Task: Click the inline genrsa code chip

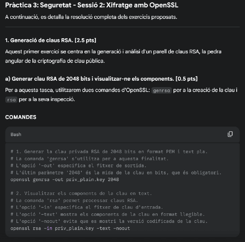Action: pyautogui.click(x=162, y=90)
